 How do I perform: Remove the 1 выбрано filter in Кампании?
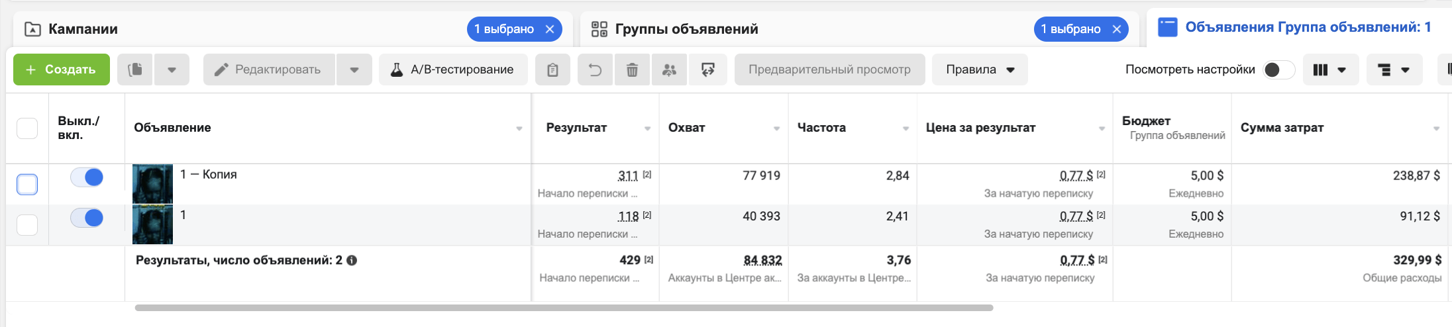tap(550, 29)
